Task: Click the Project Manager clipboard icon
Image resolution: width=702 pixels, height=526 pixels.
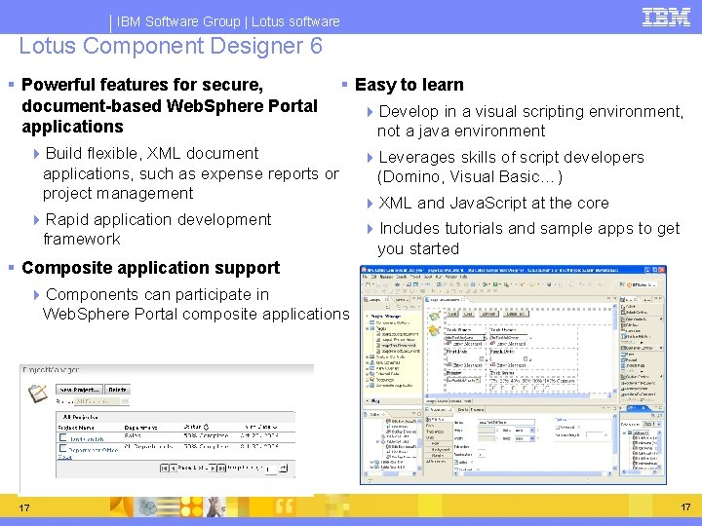Action: (38, 394)
